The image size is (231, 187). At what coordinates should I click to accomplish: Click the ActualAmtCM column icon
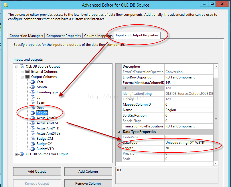33,118
